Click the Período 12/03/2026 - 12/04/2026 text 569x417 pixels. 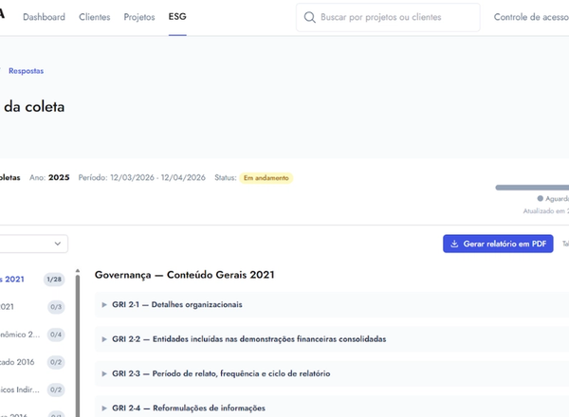coord(142,177)
